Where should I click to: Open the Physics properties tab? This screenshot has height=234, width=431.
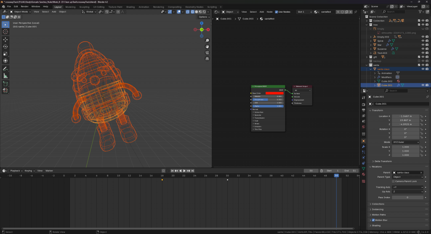pyautogui.click(x=363, y=158)
